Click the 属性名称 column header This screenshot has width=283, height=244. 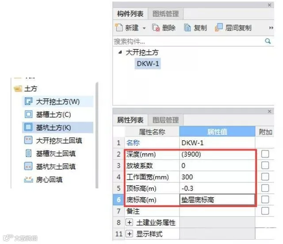click(152, 131)
